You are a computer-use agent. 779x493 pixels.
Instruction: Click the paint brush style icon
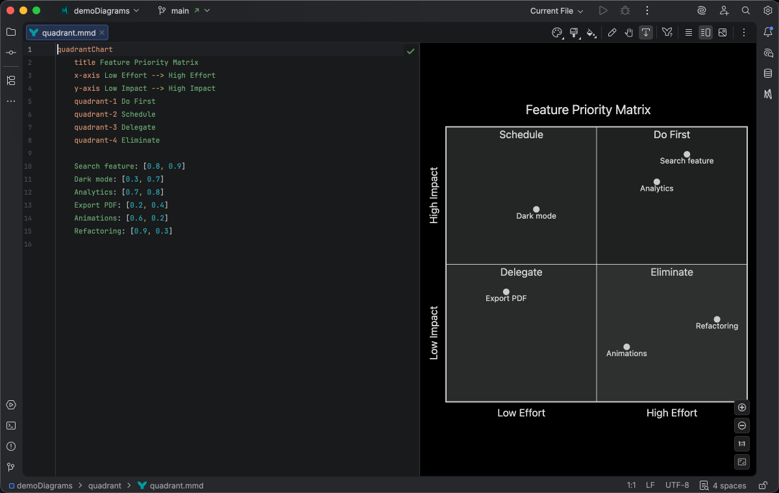(574, 32)
